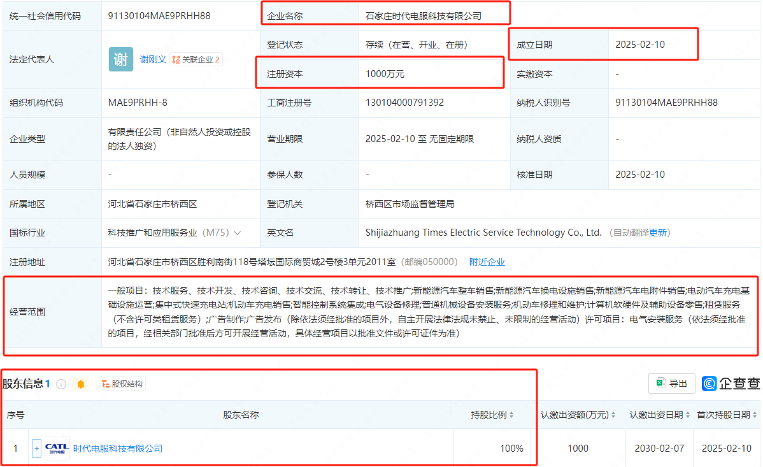763x467 pixels.
Task: Expand shareholder row with plus icon
Action: pyautogui.click(x=36, y=449)
